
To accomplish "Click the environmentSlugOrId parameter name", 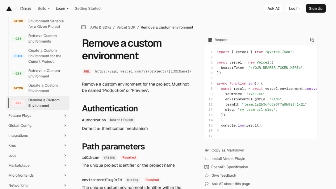I will click(x=102, y=180).
